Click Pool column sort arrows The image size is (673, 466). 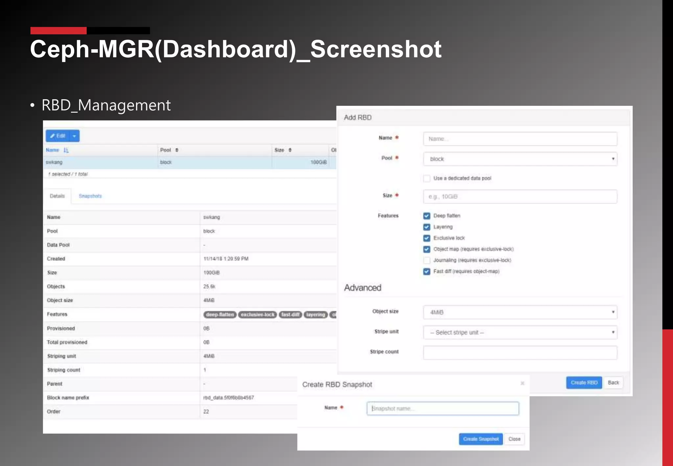pyautogui.click(x=177, y=150)
